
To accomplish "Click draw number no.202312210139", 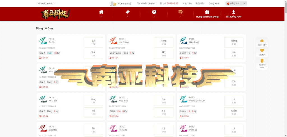I will 47,136.
